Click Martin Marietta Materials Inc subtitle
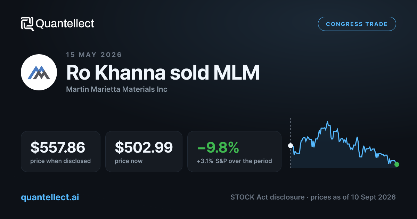 117,89
